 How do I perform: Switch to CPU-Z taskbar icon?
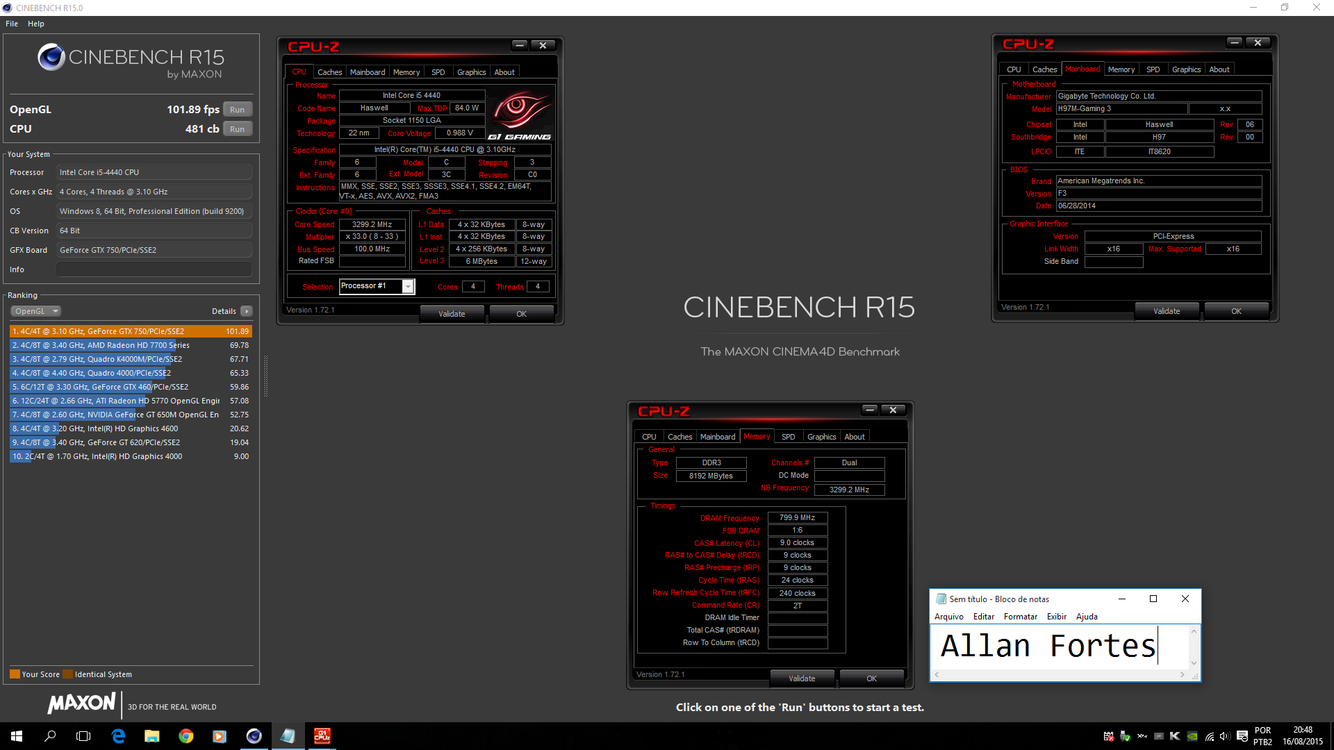(x=322, y=736)
